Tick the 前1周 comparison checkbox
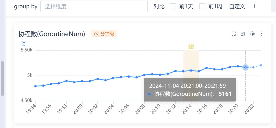 point(202,6)
